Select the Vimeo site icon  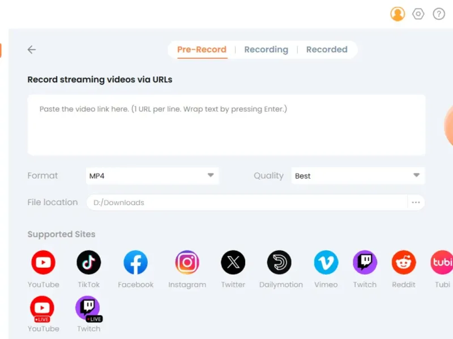tap(326, 262)
